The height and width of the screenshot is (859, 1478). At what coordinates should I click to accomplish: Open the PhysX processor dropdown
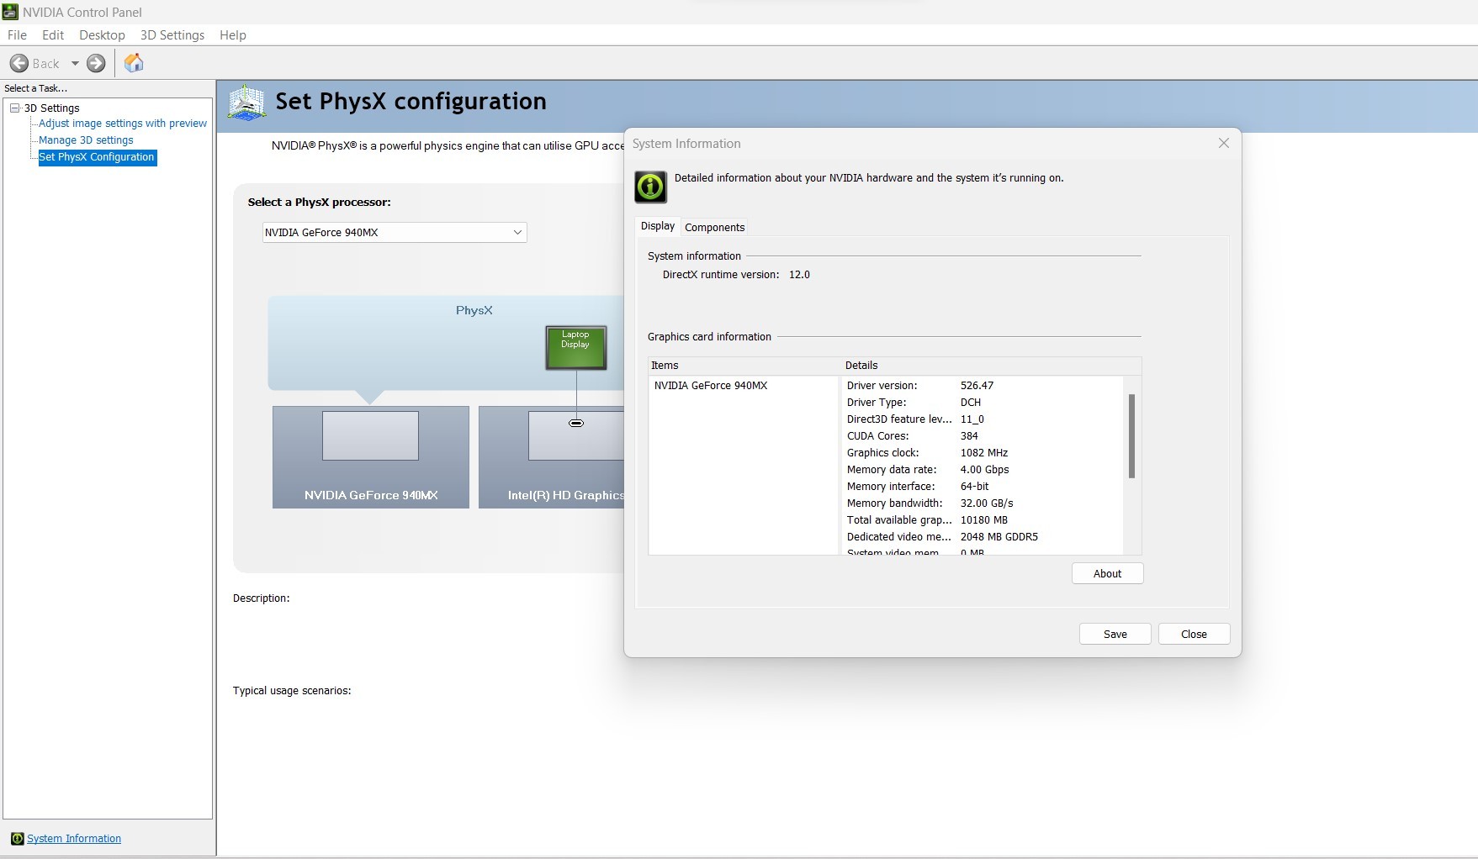(x=395, y=233)
